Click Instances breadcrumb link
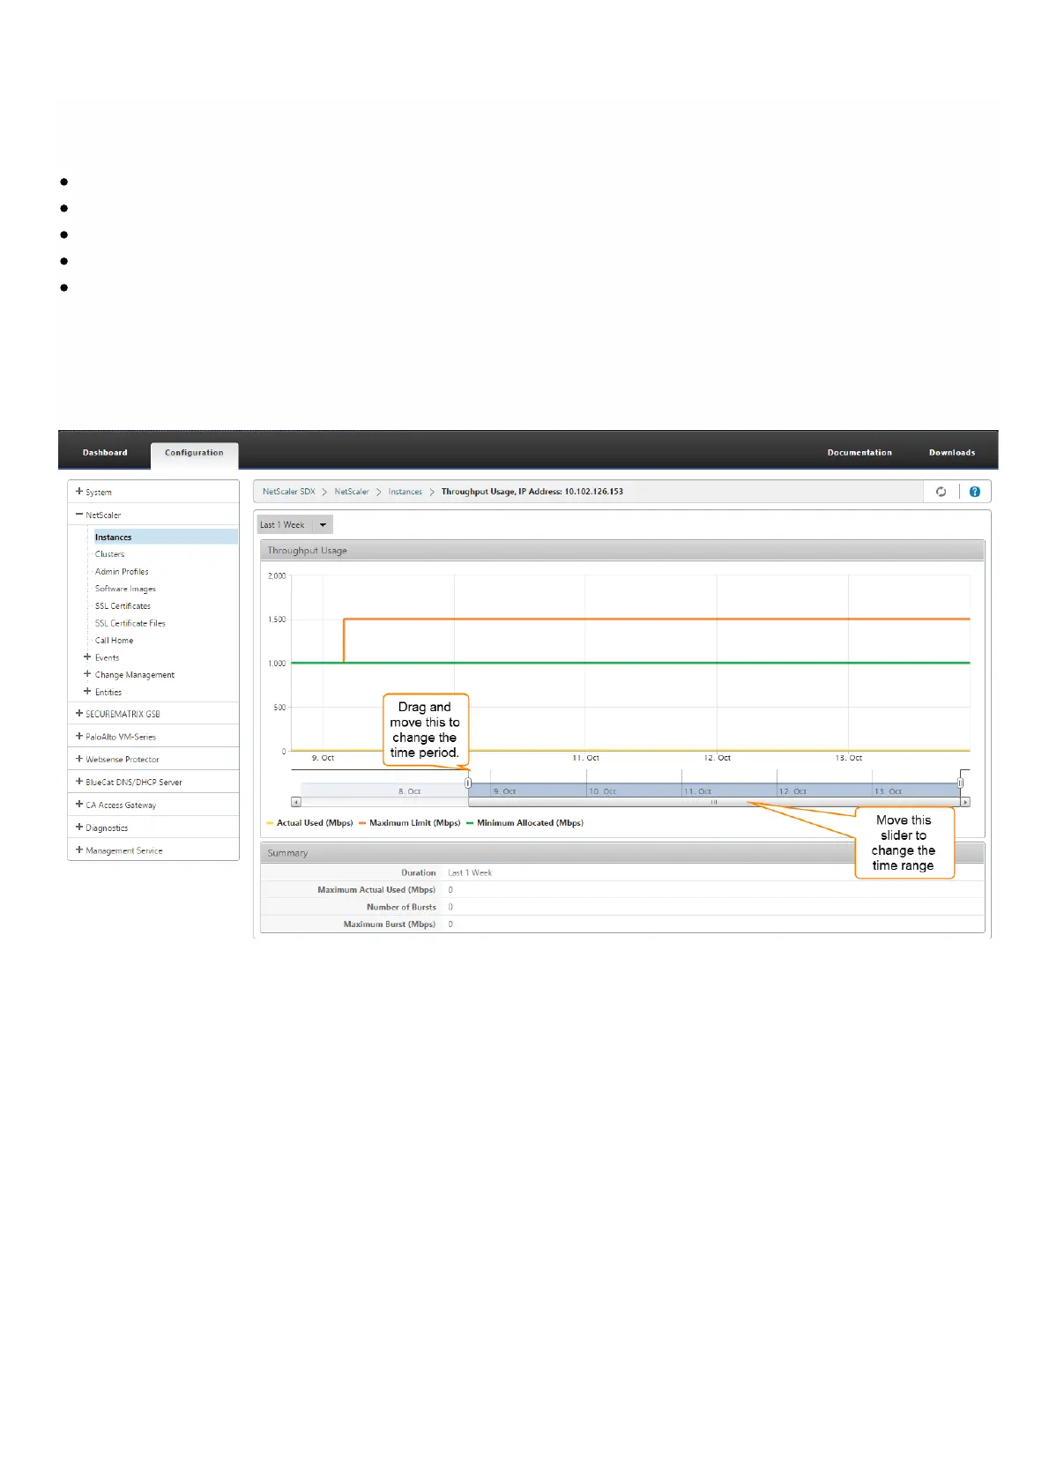This screenshot has width=1049, height=1484. coord(405,492)
